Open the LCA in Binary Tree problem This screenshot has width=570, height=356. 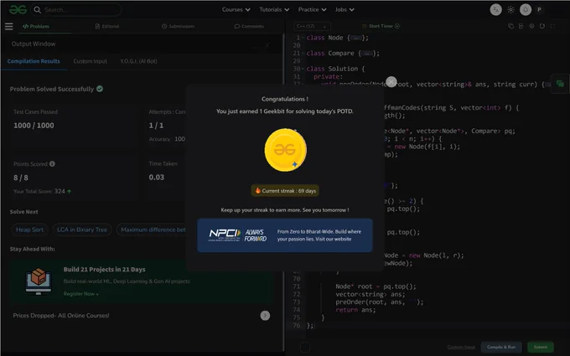click(x=82, y=230)
